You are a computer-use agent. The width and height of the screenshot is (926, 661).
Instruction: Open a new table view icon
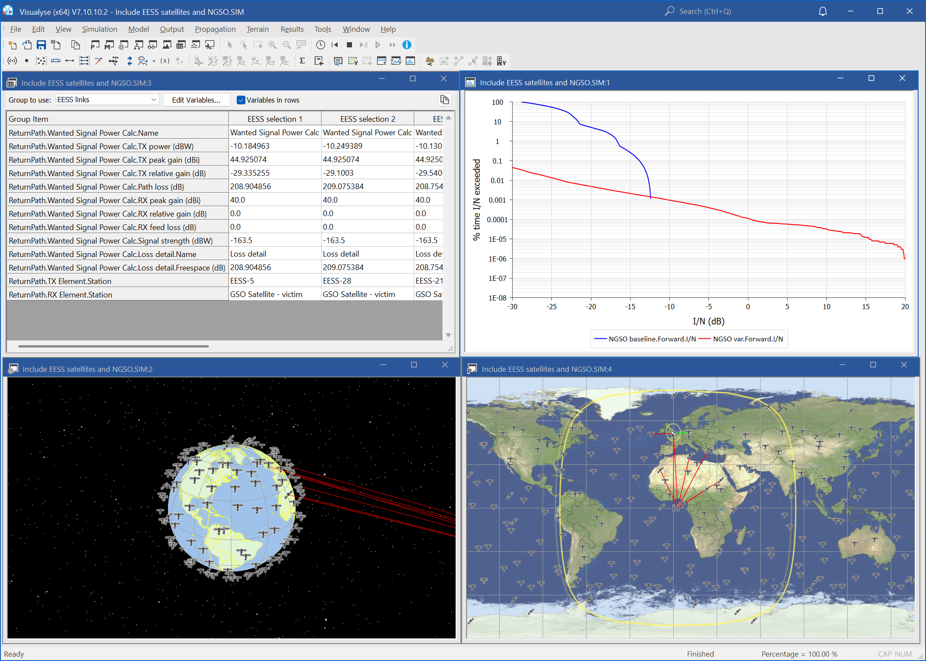(x=181, y=45)
